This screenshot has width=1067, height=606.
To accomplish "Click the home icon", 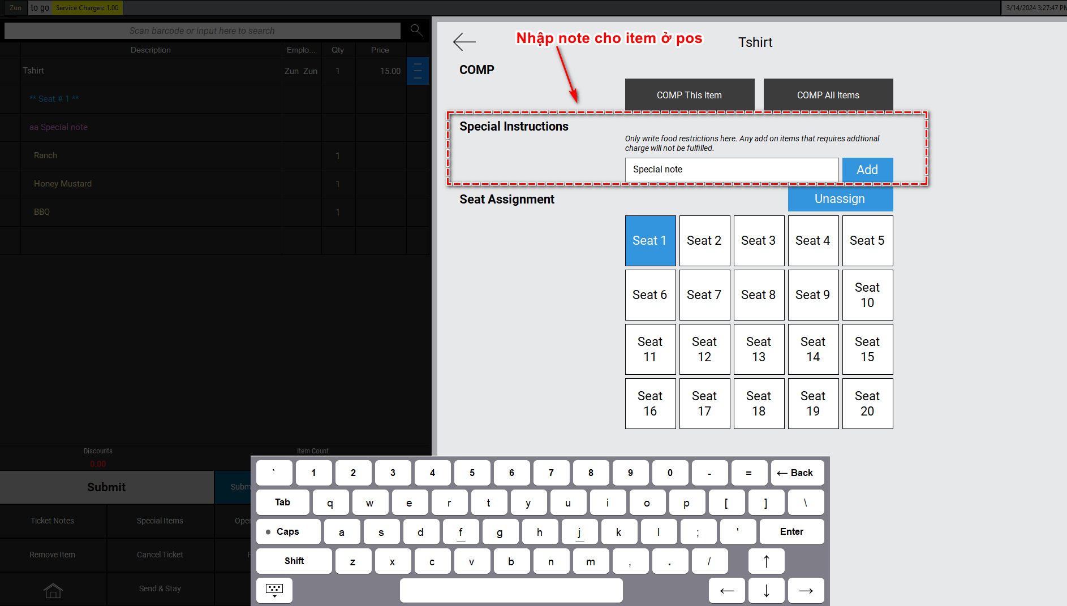I will pyautogui.click(x=53, y=590).
